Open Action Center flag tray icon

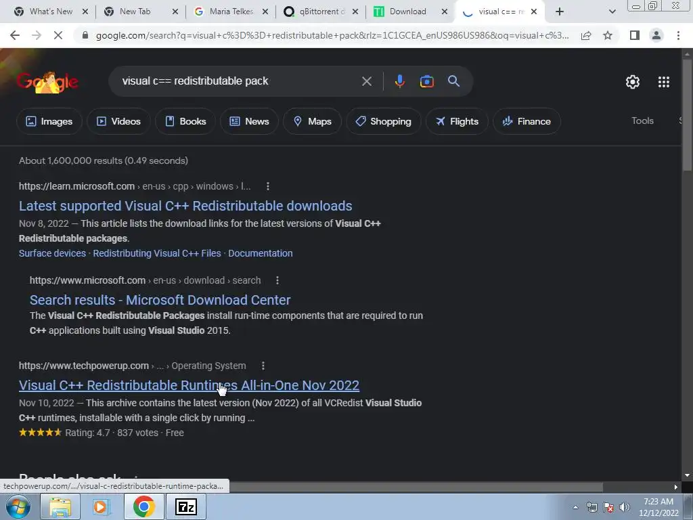608,507
